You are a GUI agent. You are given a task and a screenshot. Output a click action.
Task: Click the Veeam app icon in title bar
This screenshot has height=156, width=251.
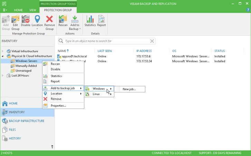4,3
